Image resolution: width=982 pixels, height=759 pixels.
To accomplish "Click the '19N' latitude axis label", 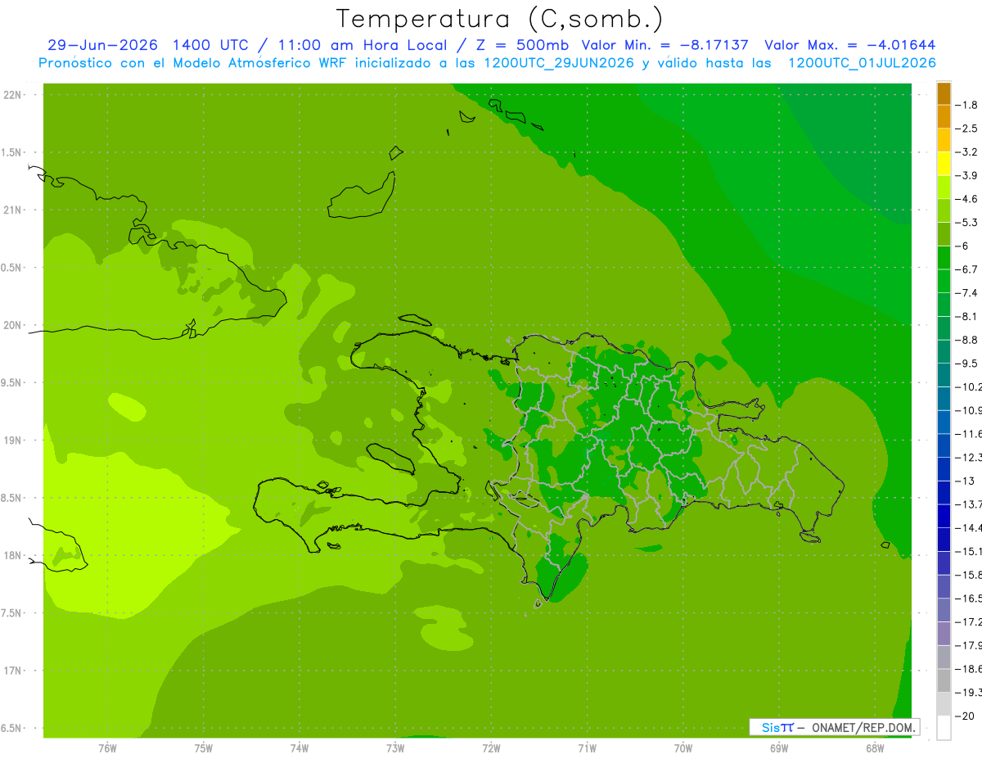I will point(13,440).
